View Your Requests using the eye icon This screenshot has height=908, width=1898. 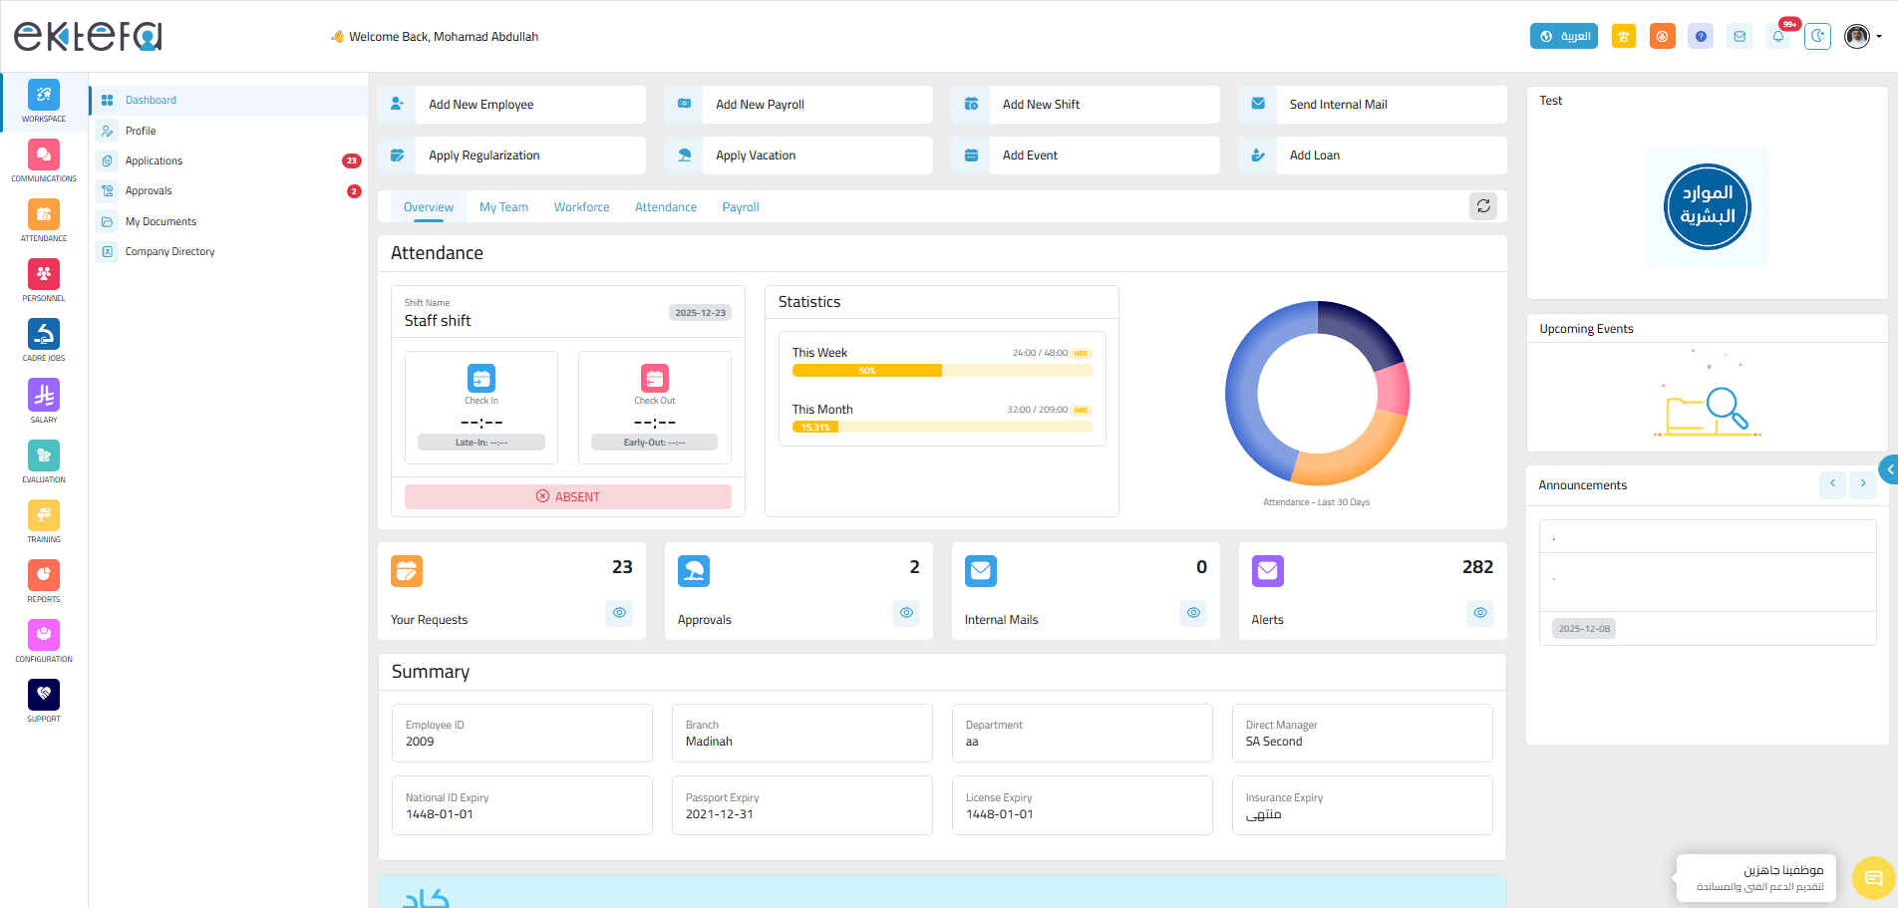pos(619,613)
